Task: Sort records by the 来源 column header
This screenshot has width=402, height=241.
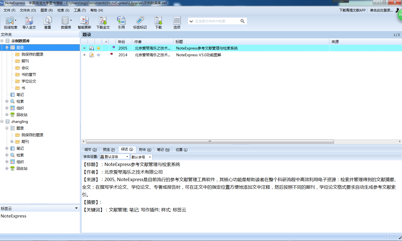Action: (366, 42)
